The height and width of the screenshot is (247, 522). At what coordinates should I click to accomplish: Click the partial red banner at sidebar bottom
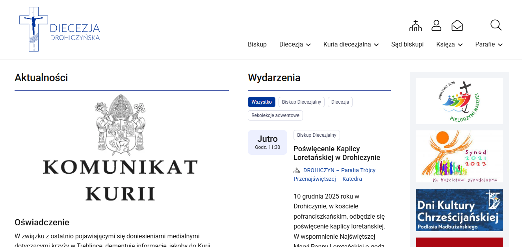tap(459, 242)
